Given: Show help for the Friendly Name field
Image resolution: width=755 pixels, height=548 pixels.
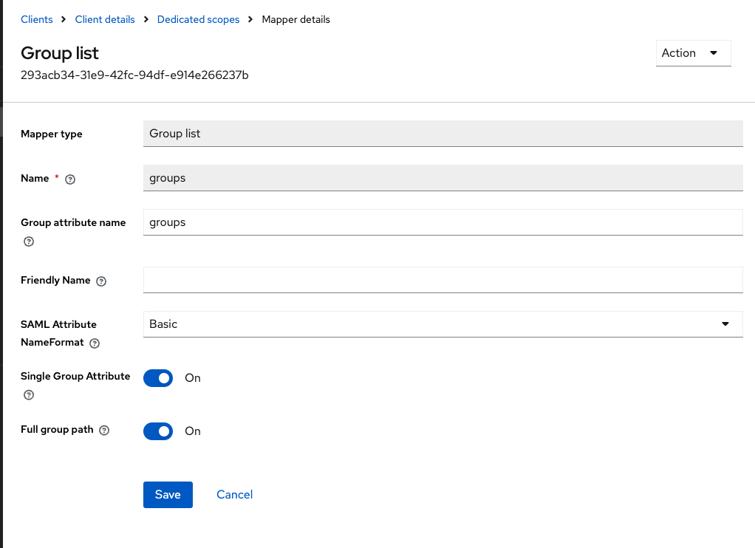Looking at the screenshot, I should pos(100,281).
